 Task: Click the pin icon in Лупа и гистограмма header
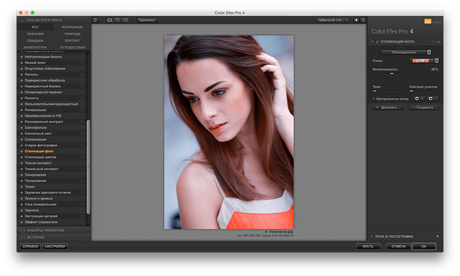click(x=438, y=236)
